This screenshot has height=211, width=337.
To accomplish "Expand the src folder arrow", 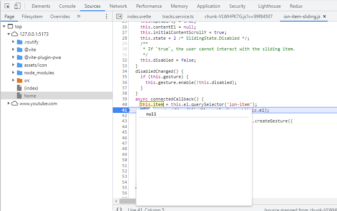I will click(x=13, y=80).
